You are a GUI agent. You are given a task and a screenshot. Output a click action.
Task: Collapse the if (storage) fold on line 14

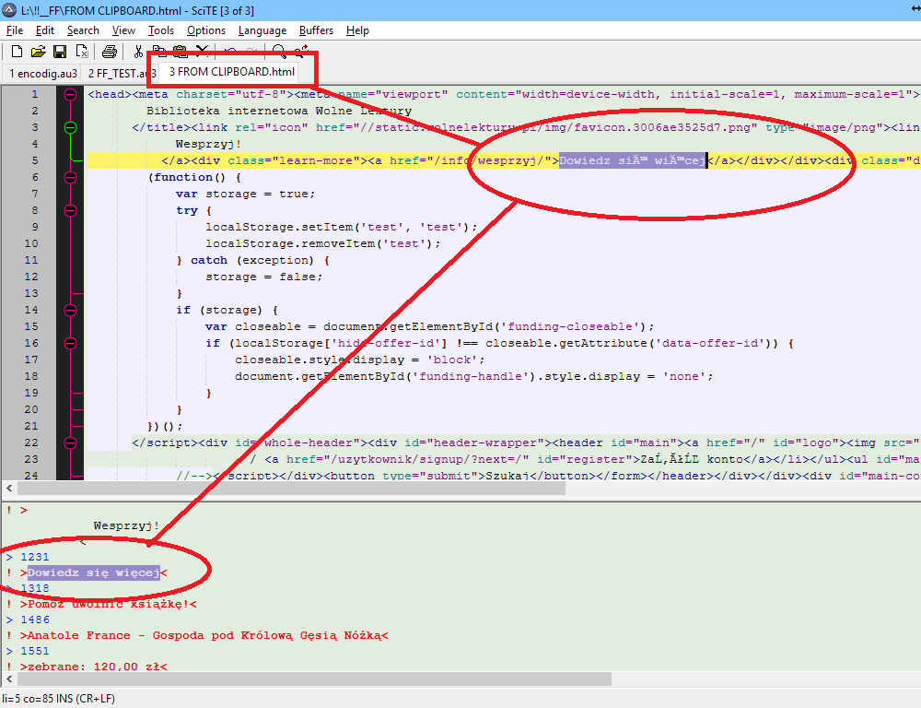(71, 310)
